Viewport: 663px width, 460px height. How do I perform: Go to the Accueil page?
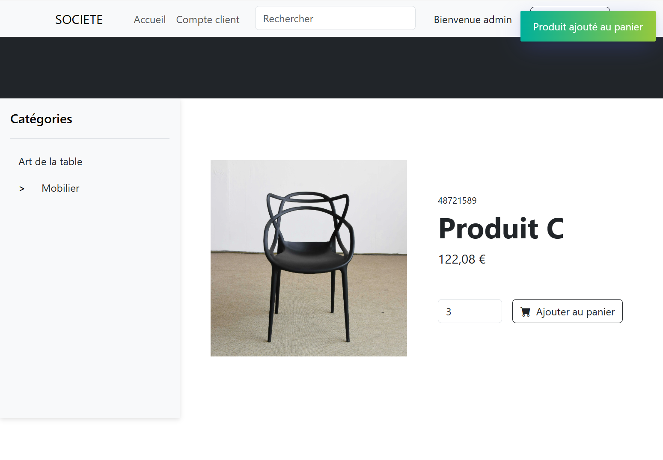[x=149, y=20]
